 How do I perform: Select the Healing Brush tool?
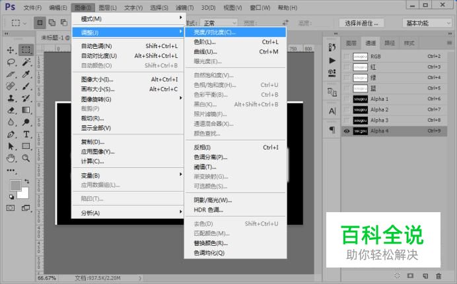[x=11, y=86]
